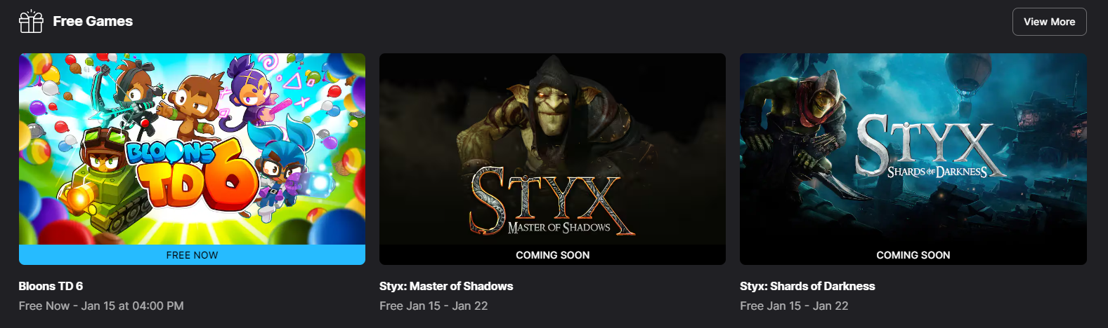Click the View More button
Viewport: 1108px width, 328px height.
[1049, 22]
